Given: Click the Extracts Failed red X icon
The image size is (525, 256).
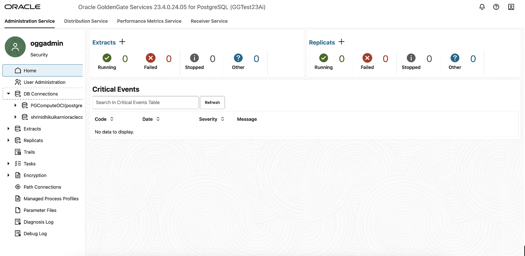Looking at the screenshot, I should [151, 58].
